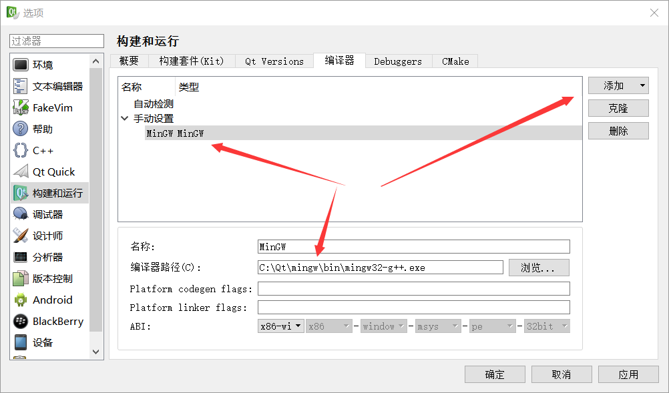
Task: Open the 添加 add dropdown arrow
Action: (642, 85)
